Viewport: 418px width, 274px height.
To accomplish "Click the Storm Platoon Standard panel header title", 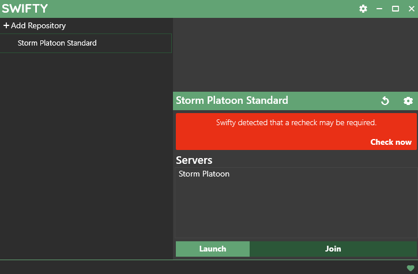I will tap(232, 100).
